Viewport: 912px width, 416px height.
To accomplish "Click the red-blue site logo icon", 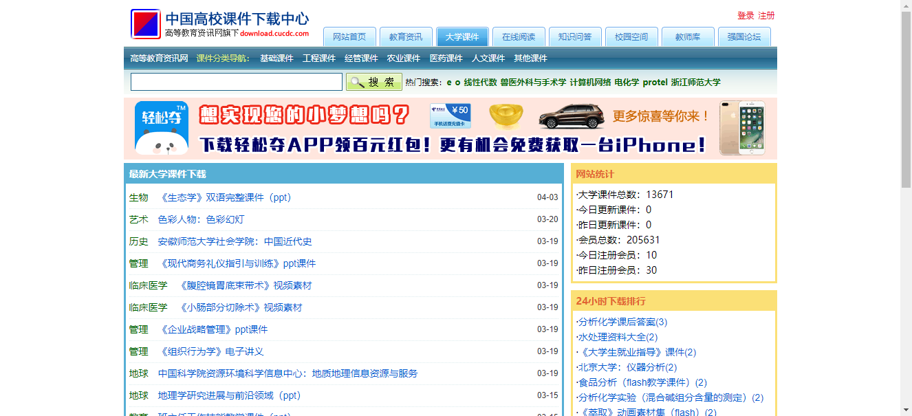I will [x=145, y=24].
